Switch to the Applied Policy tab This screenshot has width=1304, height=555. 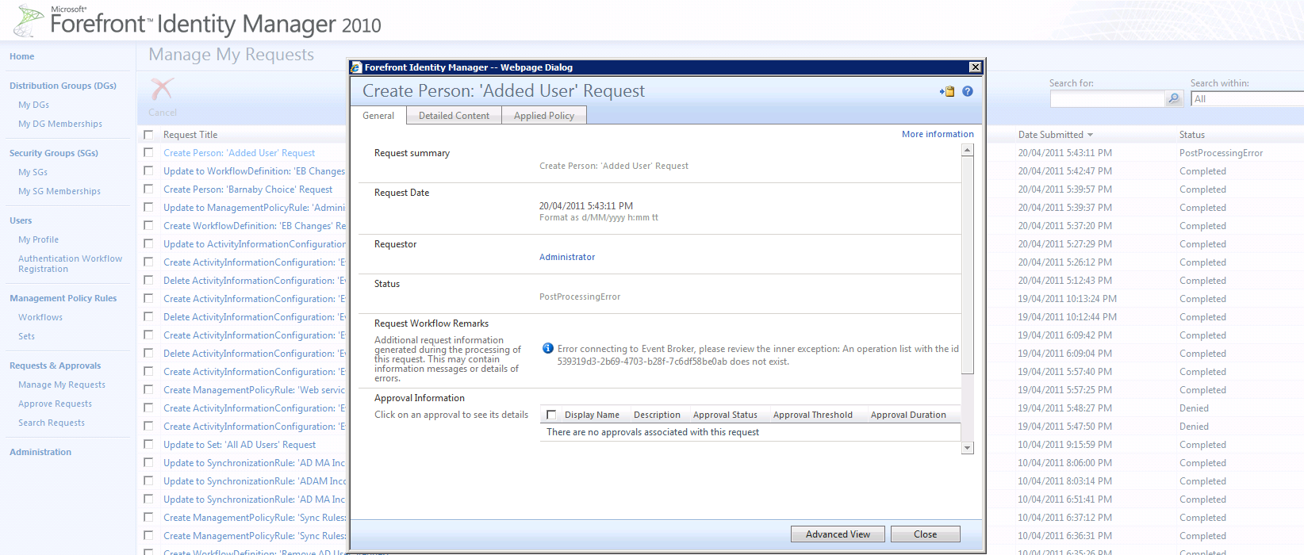(544, 116)
